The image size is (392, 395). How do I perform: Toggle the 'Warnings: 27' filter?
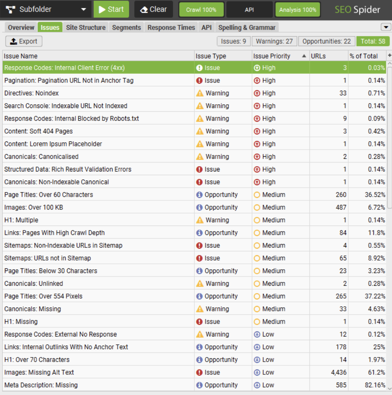274,41
